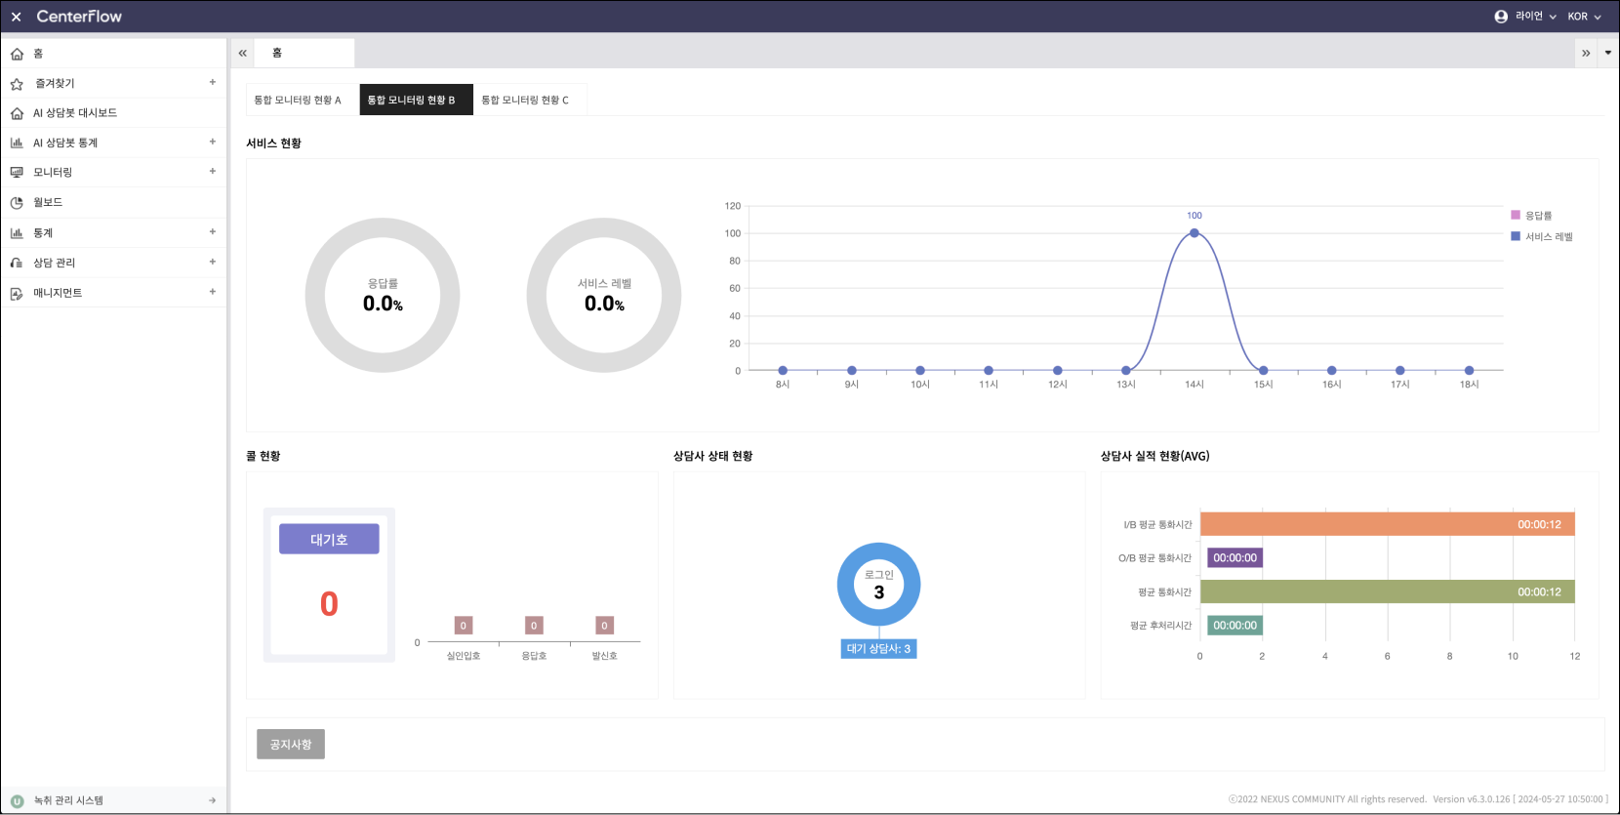The image size is (1620, 815).
Task: Expand the 즐겨찾기 menu with plus
Action: (x=212, y=83)
